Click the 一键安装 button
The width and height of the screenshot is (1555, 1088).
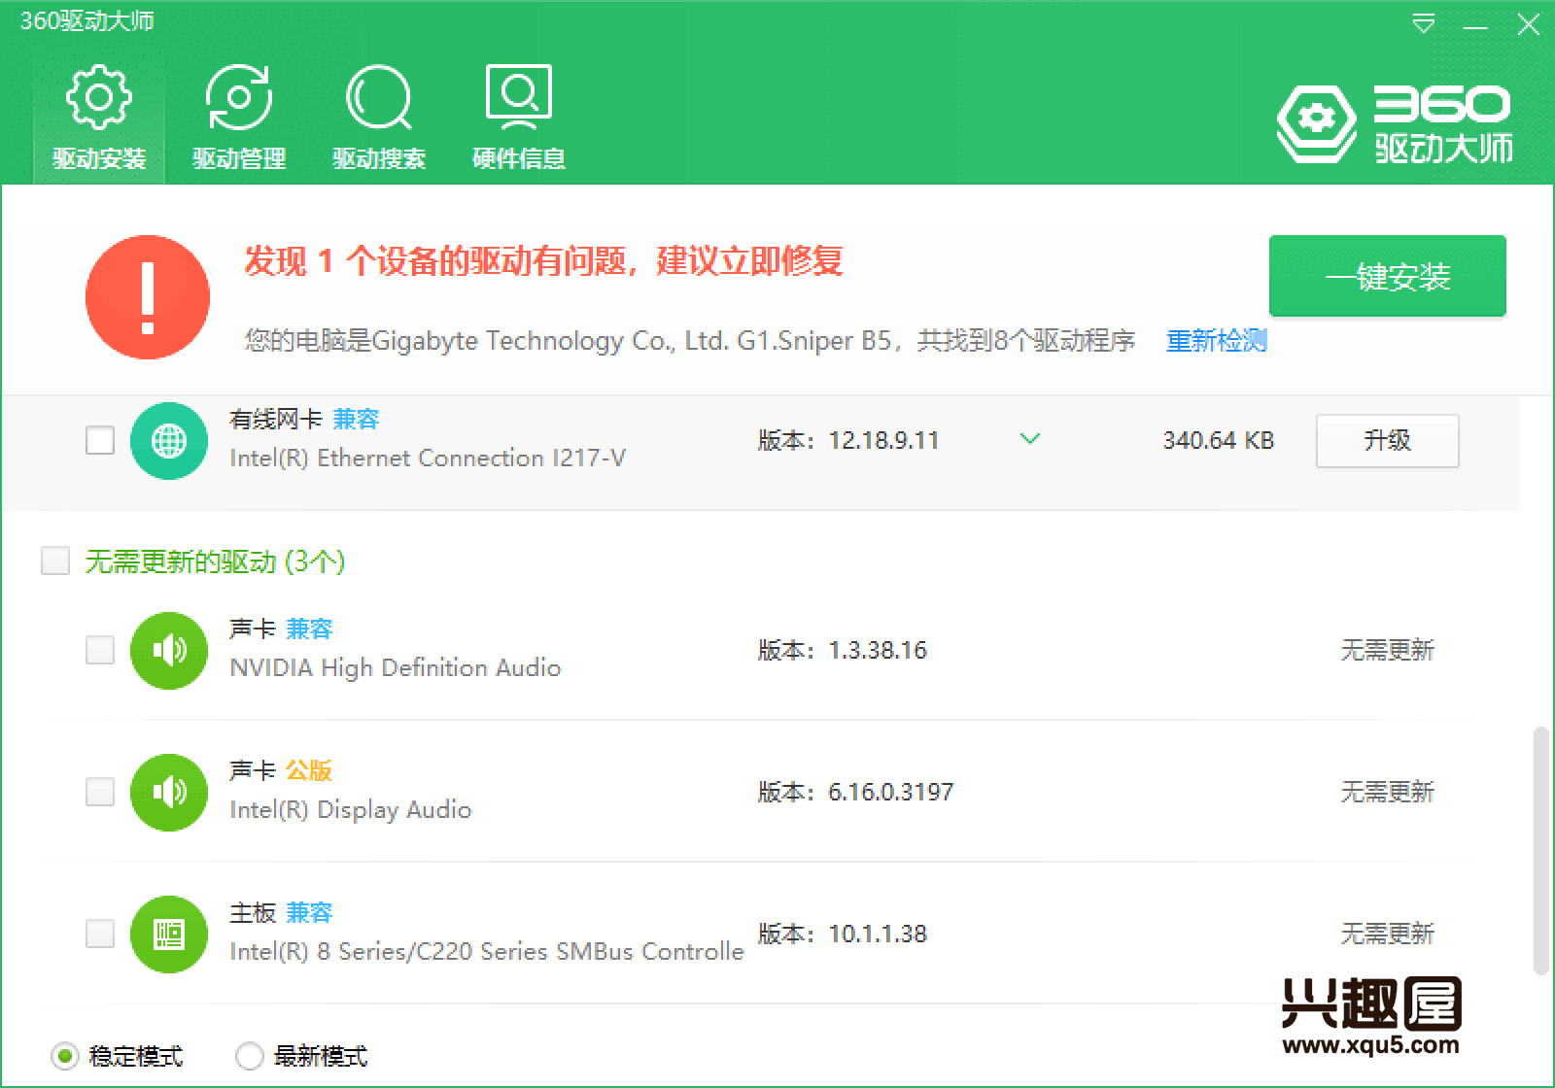point(1388,276)
